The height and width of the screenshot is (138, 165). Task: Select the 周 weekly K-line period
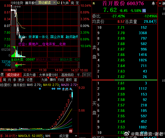click(4, 80)
